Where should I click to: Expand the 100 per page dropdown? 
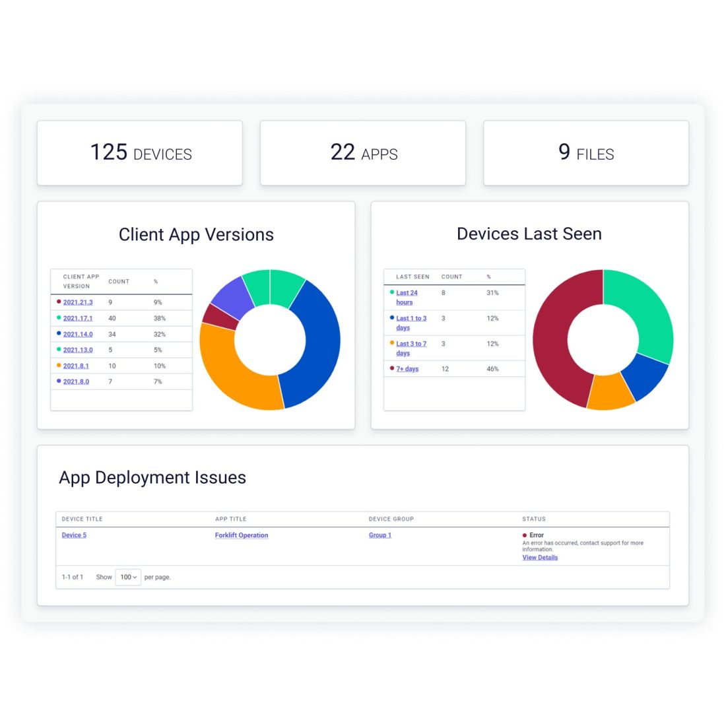(128, 577)
